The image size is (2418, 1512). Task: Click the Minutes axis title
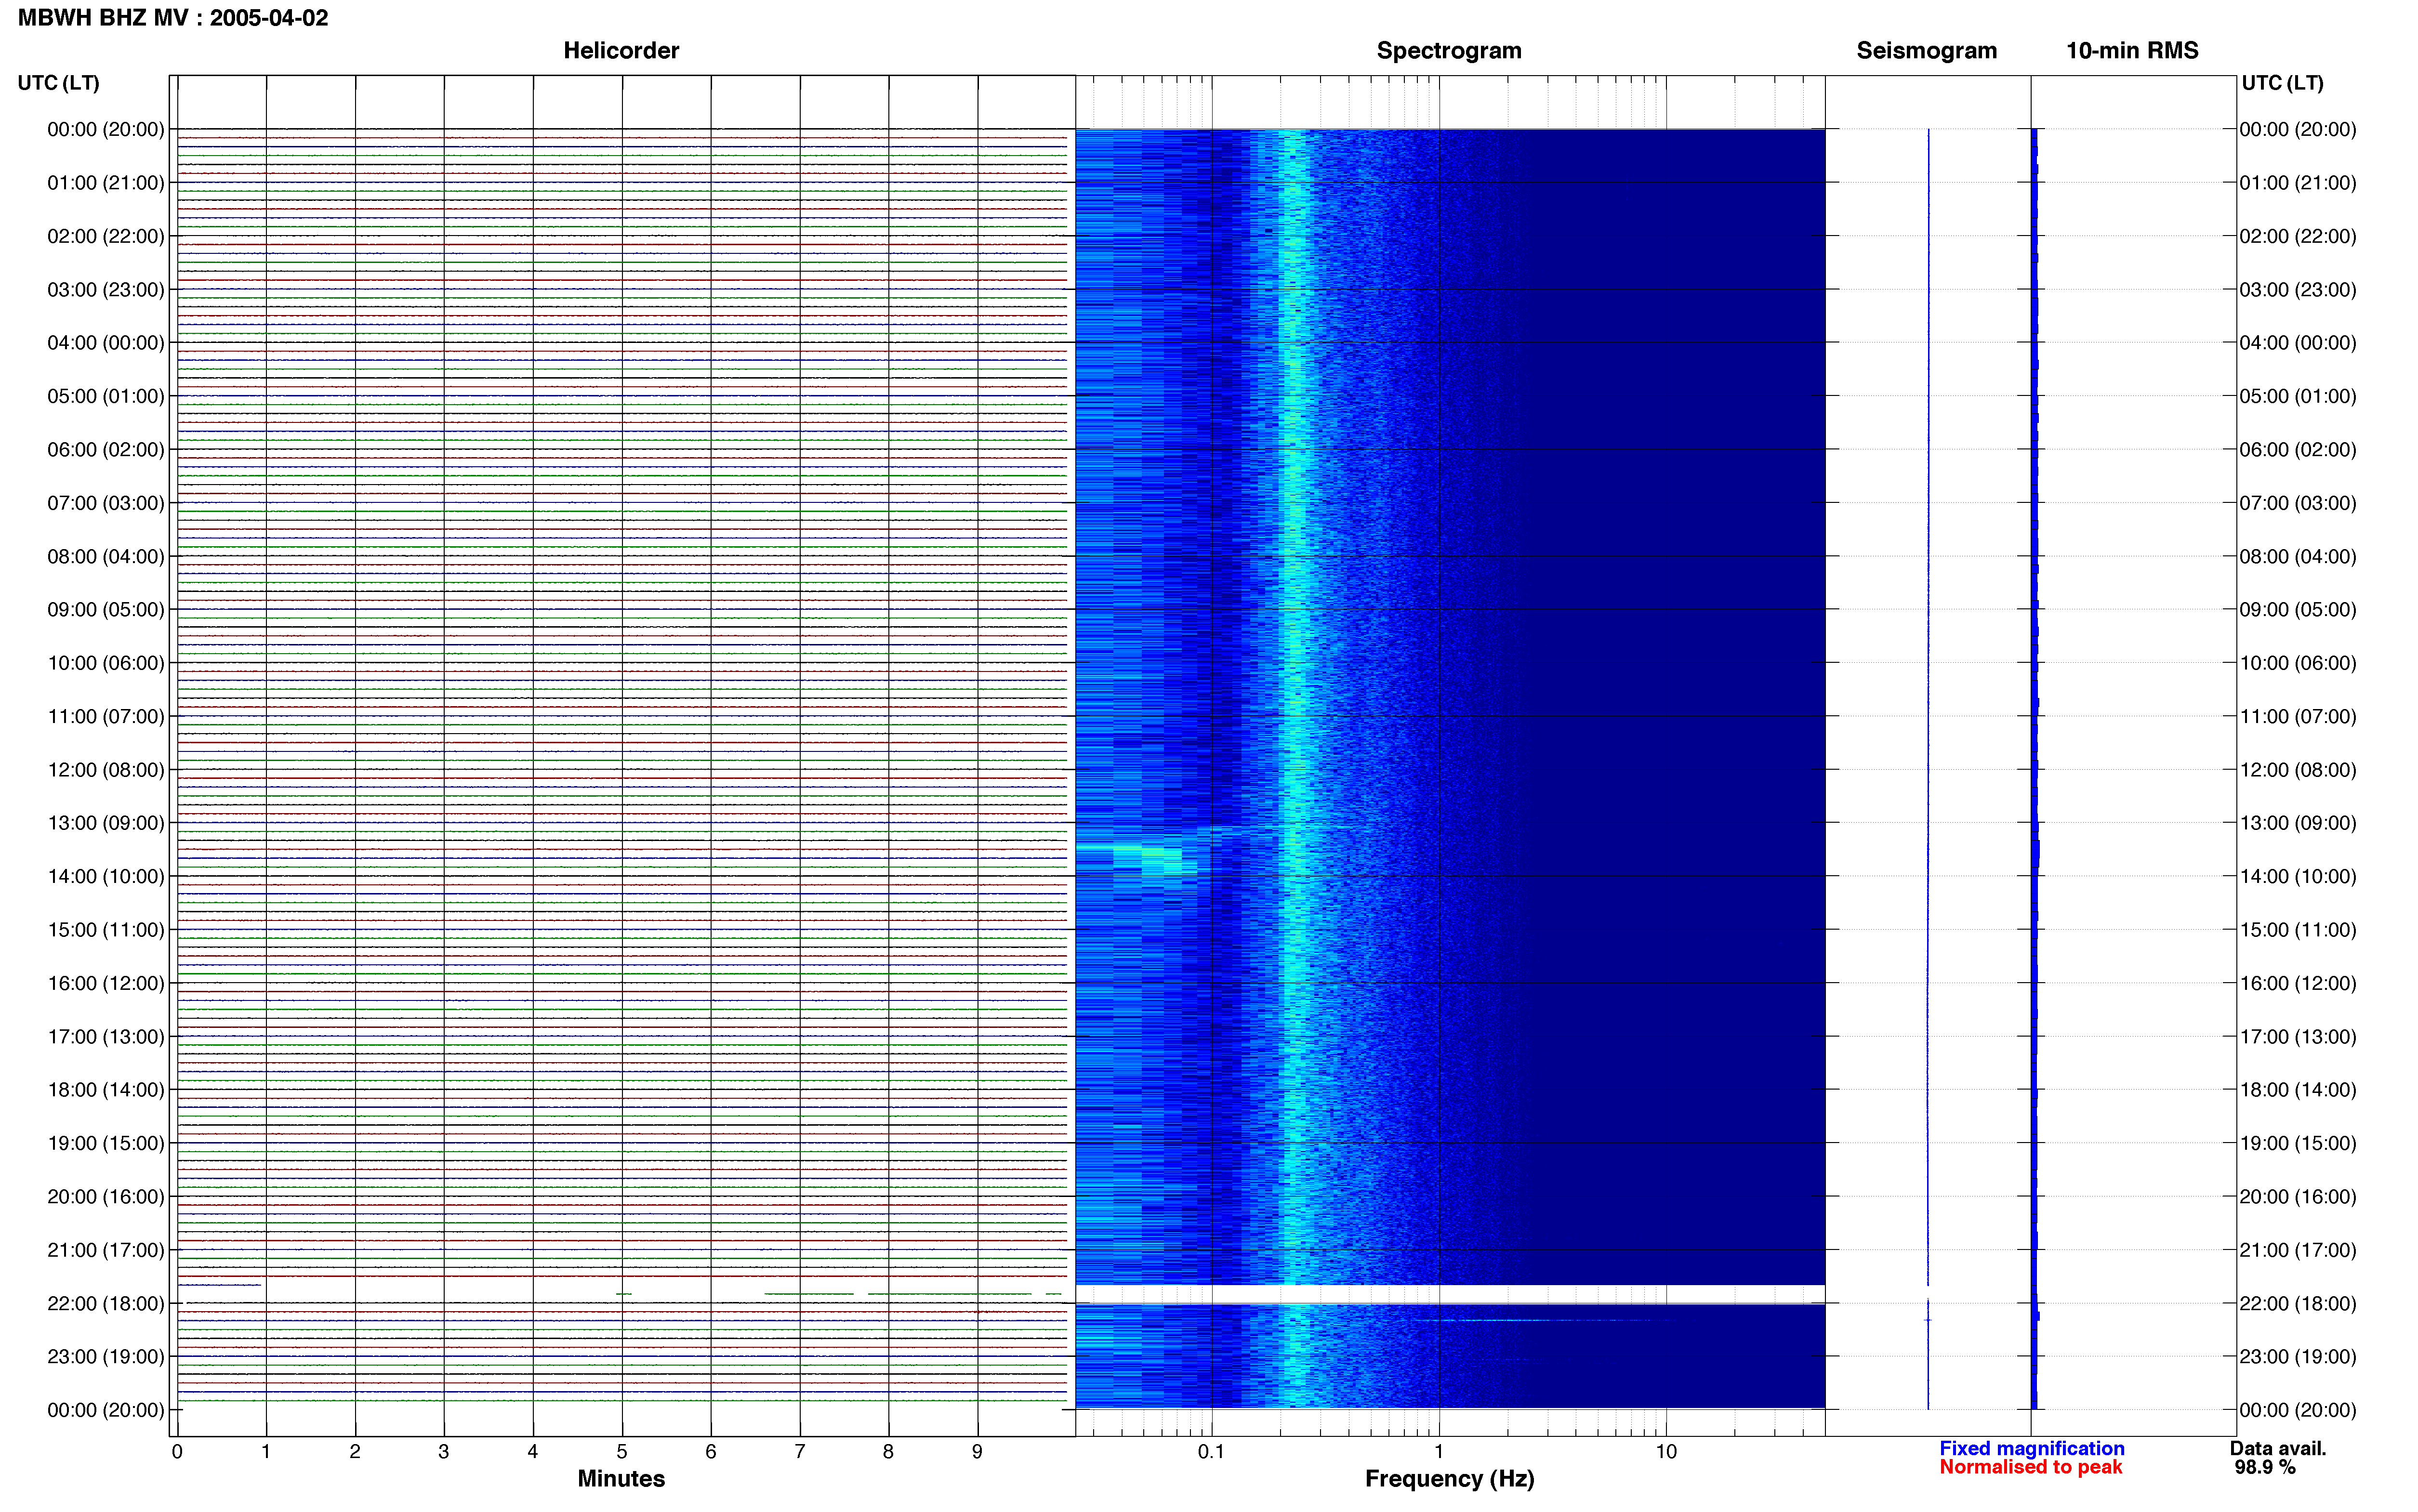[621, 1478]
